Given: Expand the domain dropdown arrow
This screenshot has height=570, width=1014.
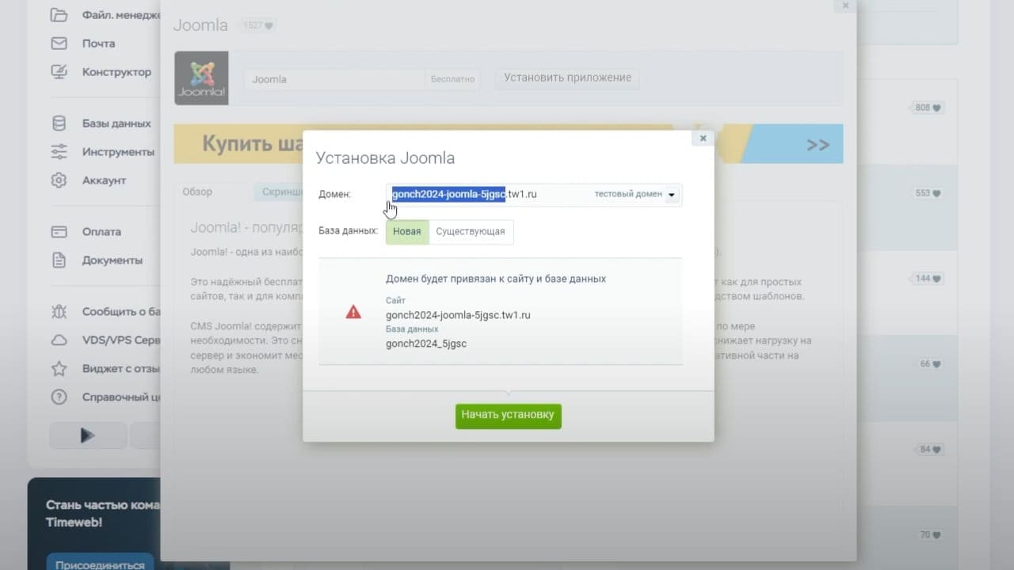Looking at the screenshot, I should [x=672, y=195].
